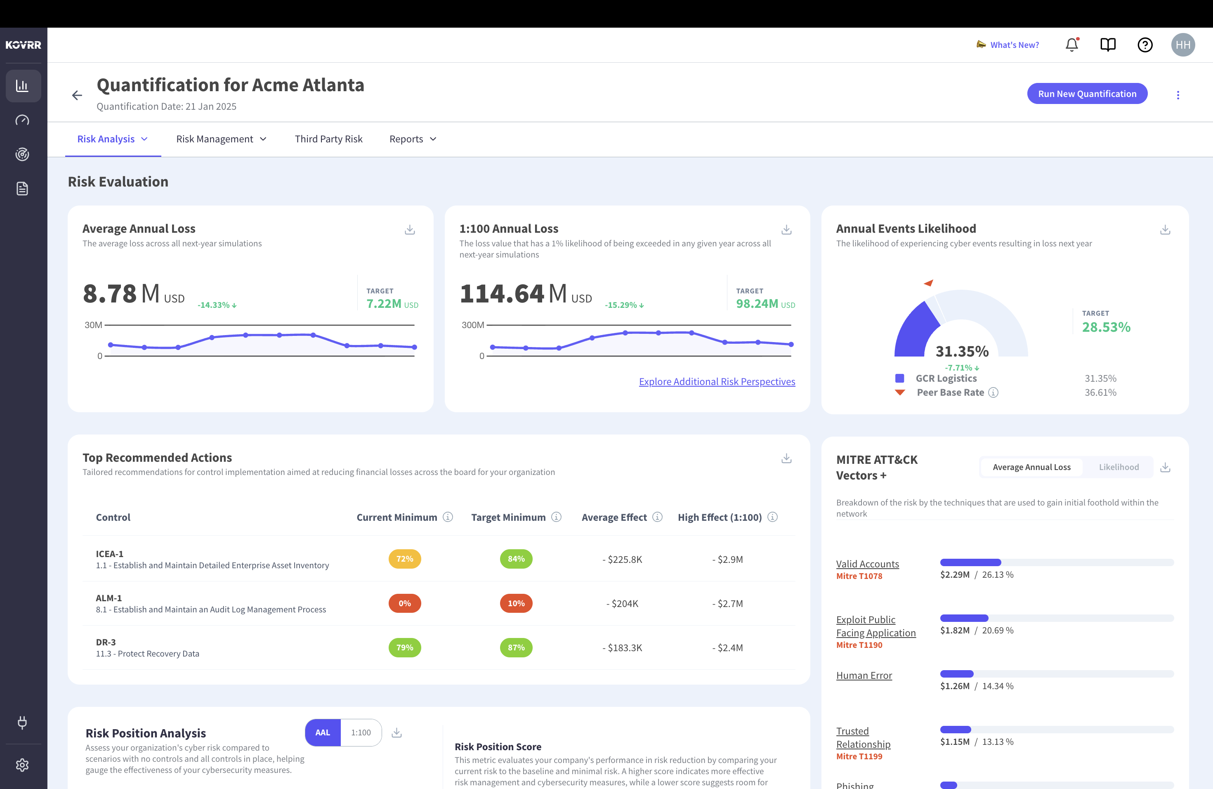The width and height of the screenshot is (1213, 789).
Task: Click the 72% current minimum badge
Action: pyautogui.click(x=405, y=559)
